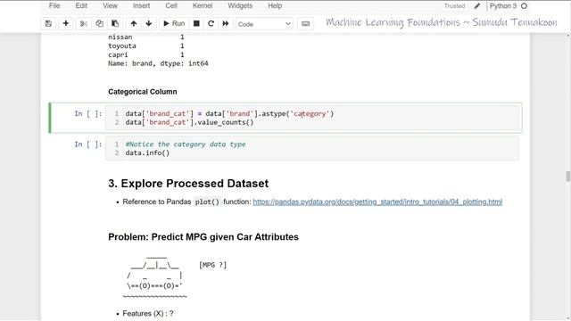Click into the data.info() code cell
571x321 pixels.
pos(312,149)
